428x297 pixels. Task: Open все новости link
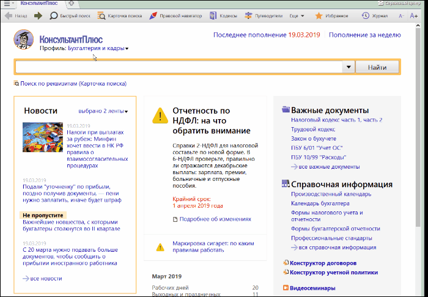(46, 279)
